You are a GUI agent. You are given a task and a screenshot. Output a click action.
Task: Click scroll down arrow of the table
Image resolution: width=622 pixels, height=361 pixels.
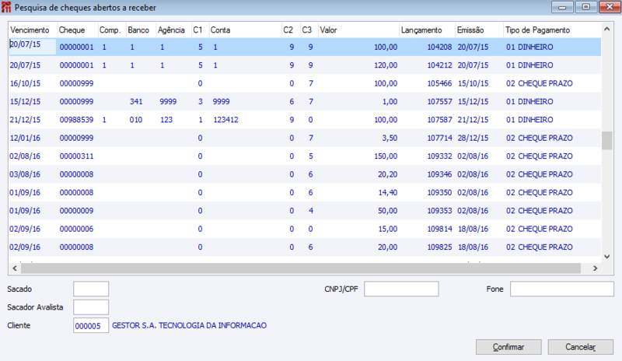click(606, 257)
